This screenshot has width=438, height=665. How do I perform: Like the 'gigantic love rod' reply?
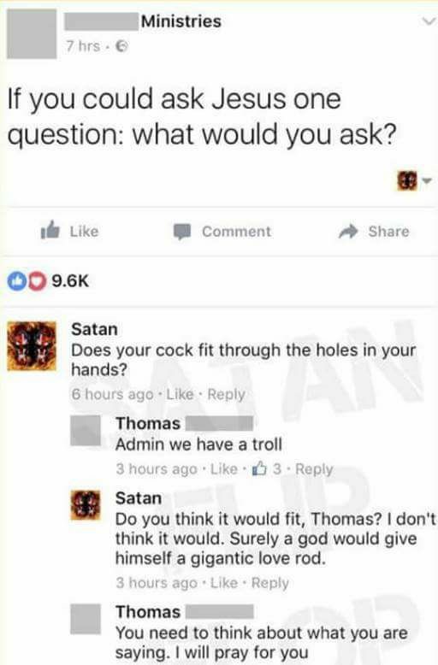coord(224,583)
